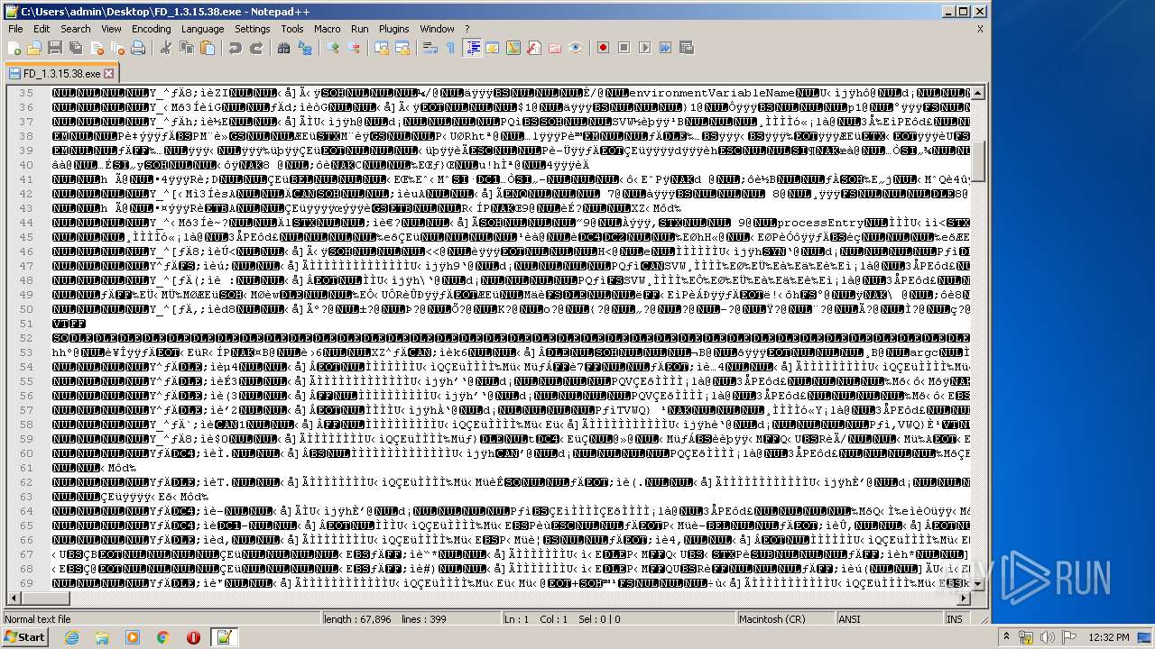
Task: Launch Internet Explorer from taskbar
Action: click(x=71, y=637)
